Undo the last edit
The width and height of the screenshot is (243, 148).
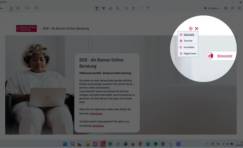point(142,8)
